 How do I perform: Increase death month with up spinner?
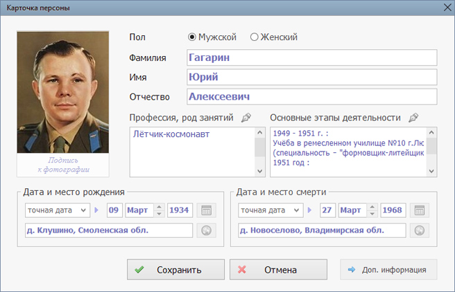click(x=372, y=207)
